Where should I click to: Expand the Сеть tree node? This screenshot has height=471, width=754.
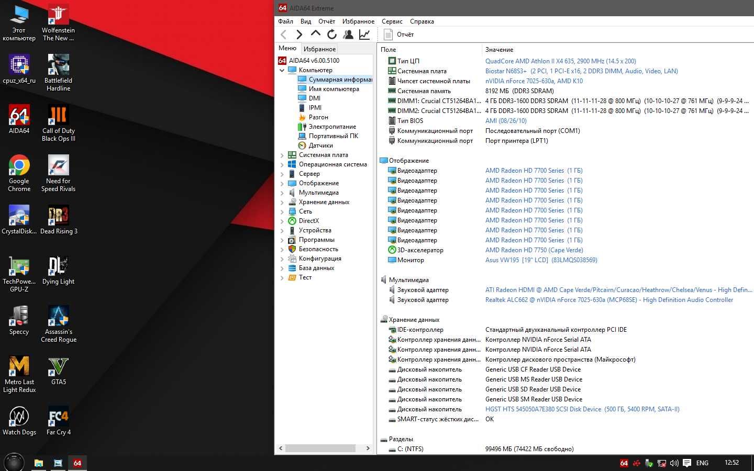point(282,211)
